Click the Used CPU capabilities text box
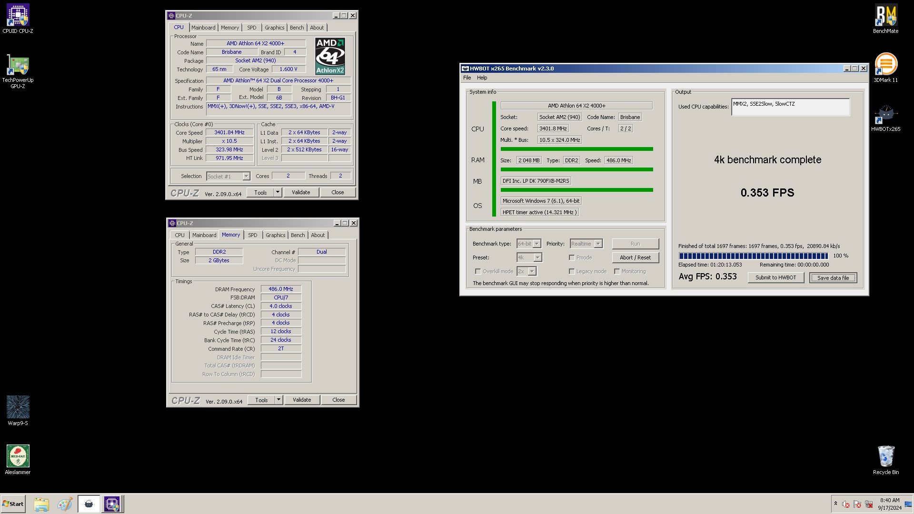The height and width of the screenshot is (514, 914). [790, 107]
